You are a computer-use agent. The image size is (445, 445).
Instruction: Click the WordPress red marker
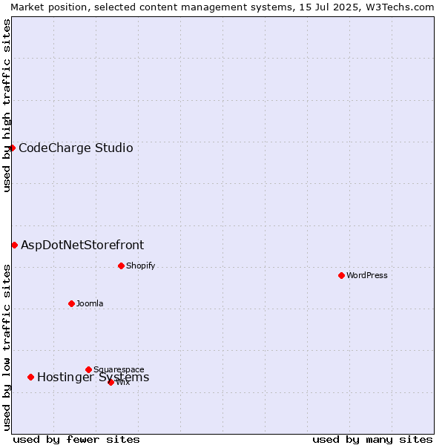click(x=341, y=276)
